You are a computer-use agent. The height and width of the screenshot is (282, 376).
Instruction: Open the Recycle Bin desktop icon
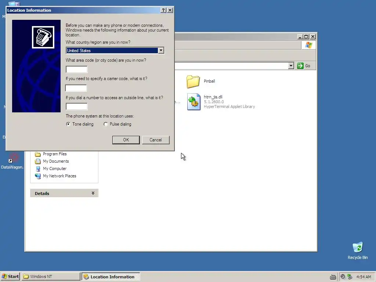coord(358,247)
